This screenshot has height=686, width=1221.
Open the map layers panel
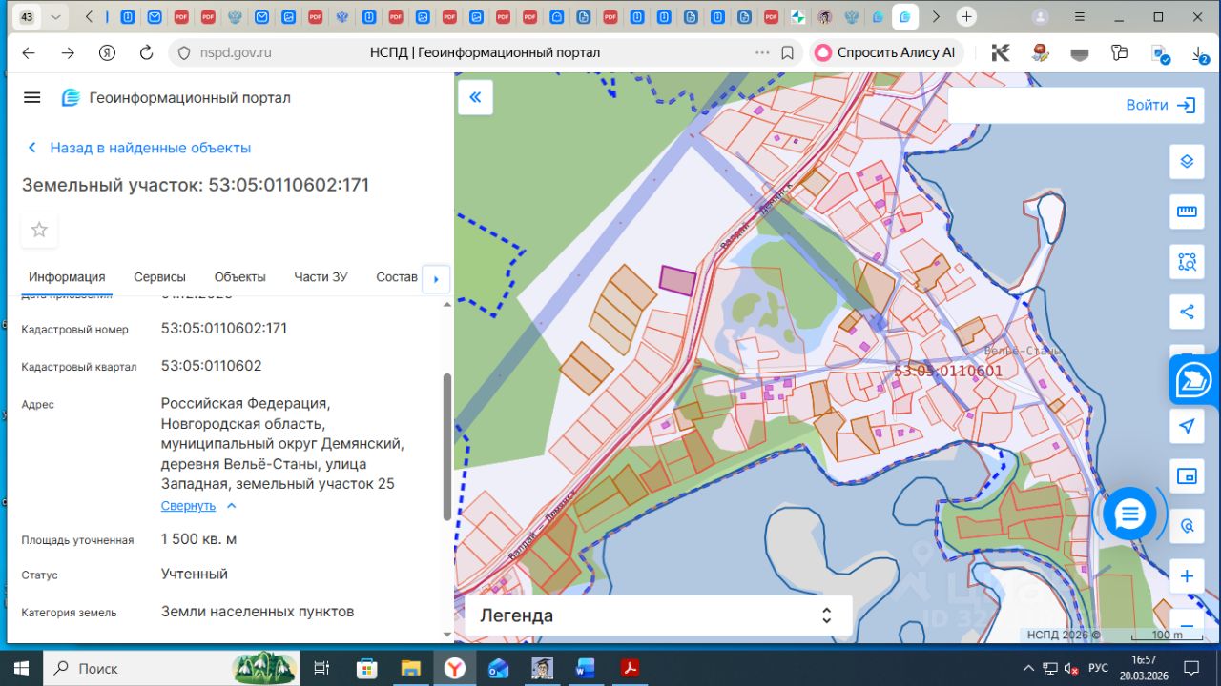[1187, 161]
